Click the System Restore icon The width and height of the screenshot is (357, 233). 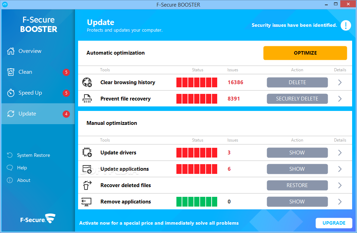click(x=10, y=155)
